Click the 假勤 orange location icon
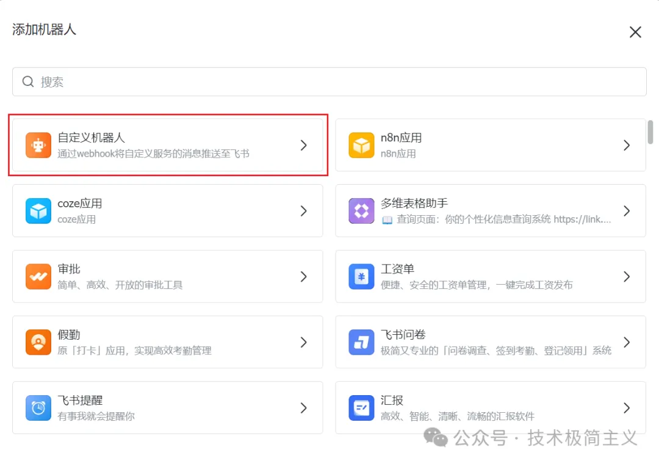659x464 pixels. 38,342
